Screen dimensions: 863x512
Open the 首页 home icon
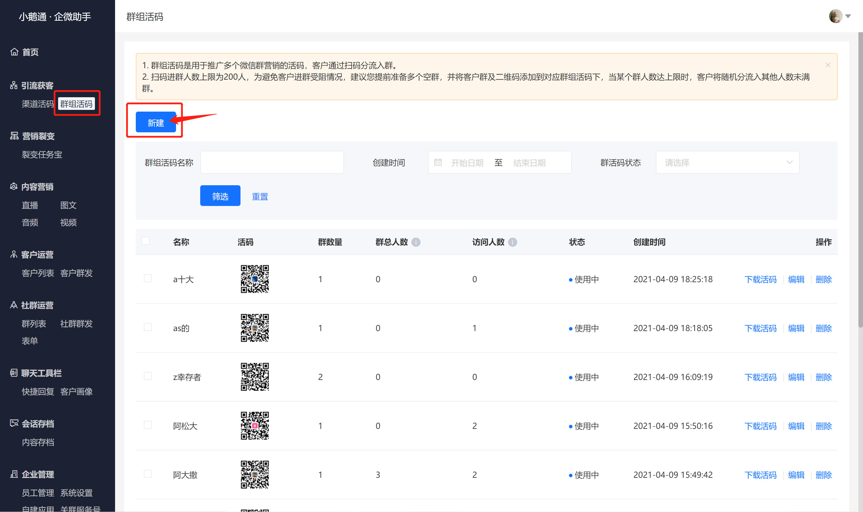pyautogui.click(x=14, y=52)
